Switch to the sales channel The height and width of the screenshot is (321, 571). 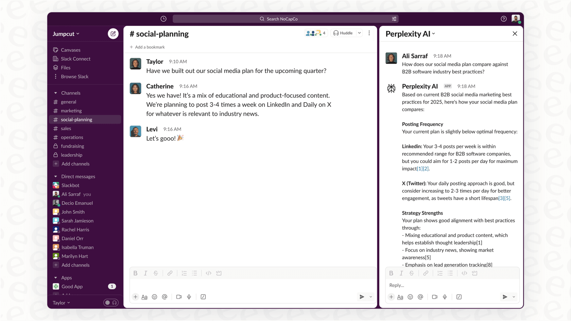(x=66, y=128)
